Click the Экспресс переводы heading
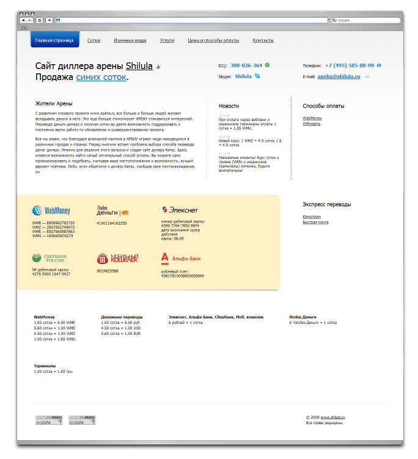 pos(327,204)
